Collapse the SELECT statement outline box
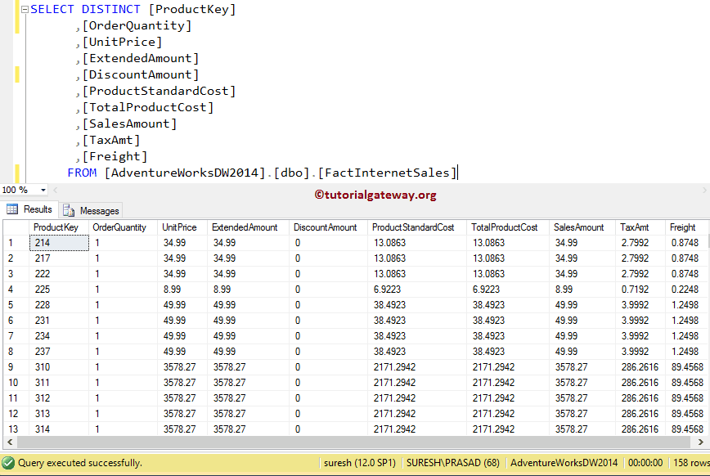Image resolution: width=710 pixels, height=476 pixels. 25,10
